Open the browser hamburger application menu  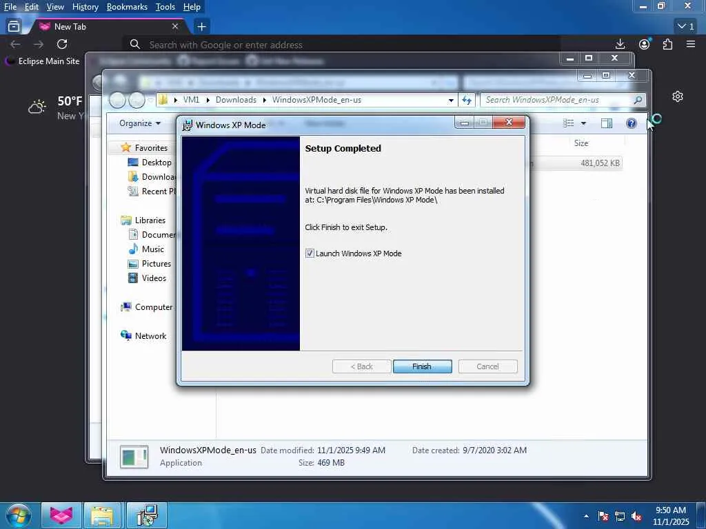point(691,43)
